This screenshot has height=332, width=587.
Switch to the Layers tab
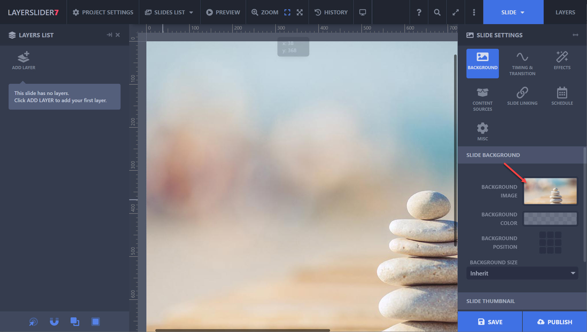pyautogui.click(x=565, y=12)
